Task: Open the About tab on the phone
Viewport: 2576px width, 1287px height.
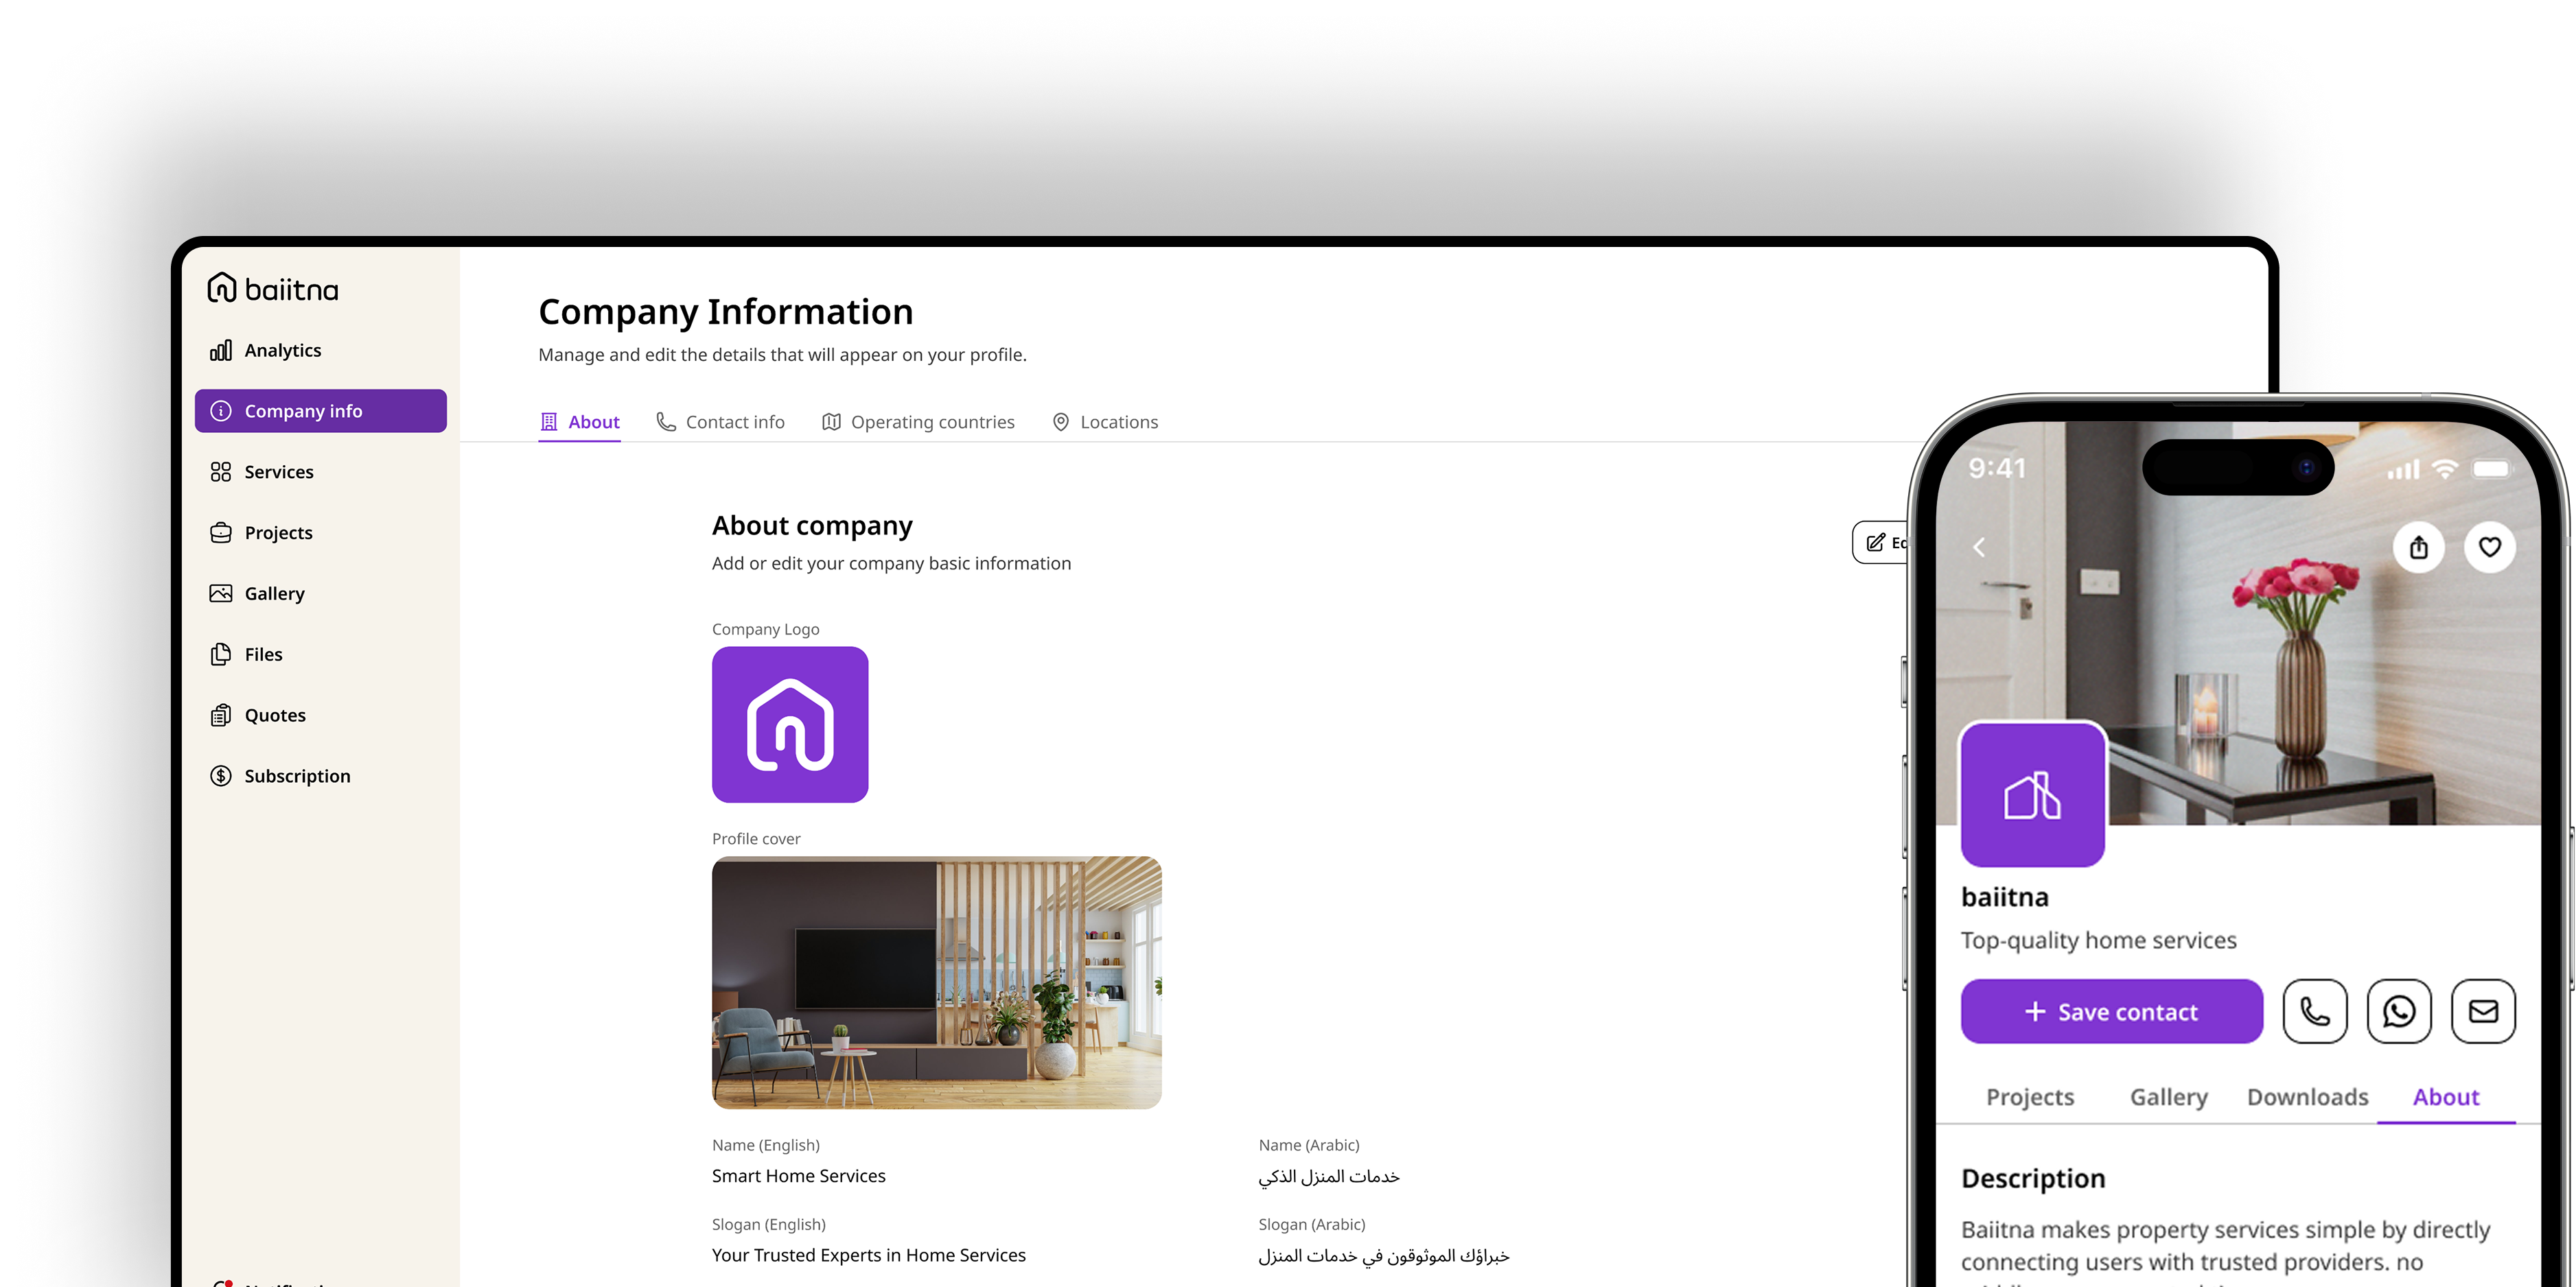Action: point(2446,1097)
